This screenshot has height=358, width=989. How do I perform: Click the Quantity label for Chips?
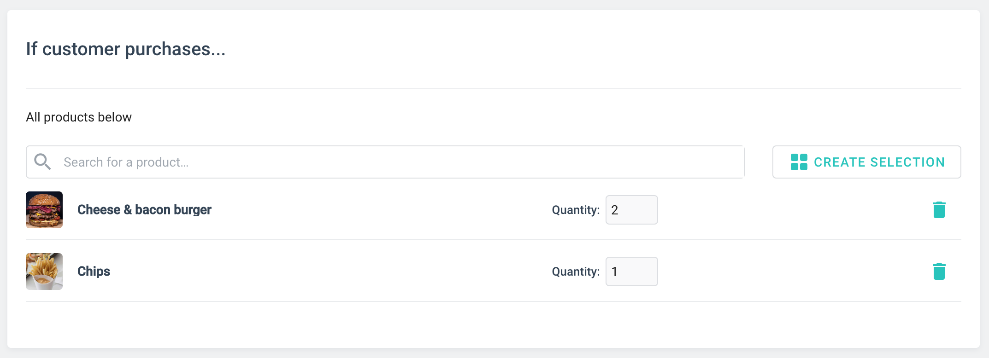pyautogui.click(x=576, y=272)
